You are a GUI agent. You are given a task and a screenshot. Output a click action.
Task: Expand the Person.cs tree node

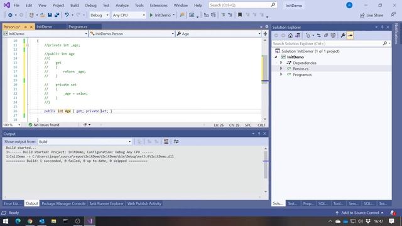[x=281, y=68]
